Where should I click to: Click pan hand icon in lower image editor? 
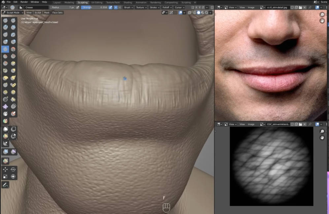coord(322,138)
